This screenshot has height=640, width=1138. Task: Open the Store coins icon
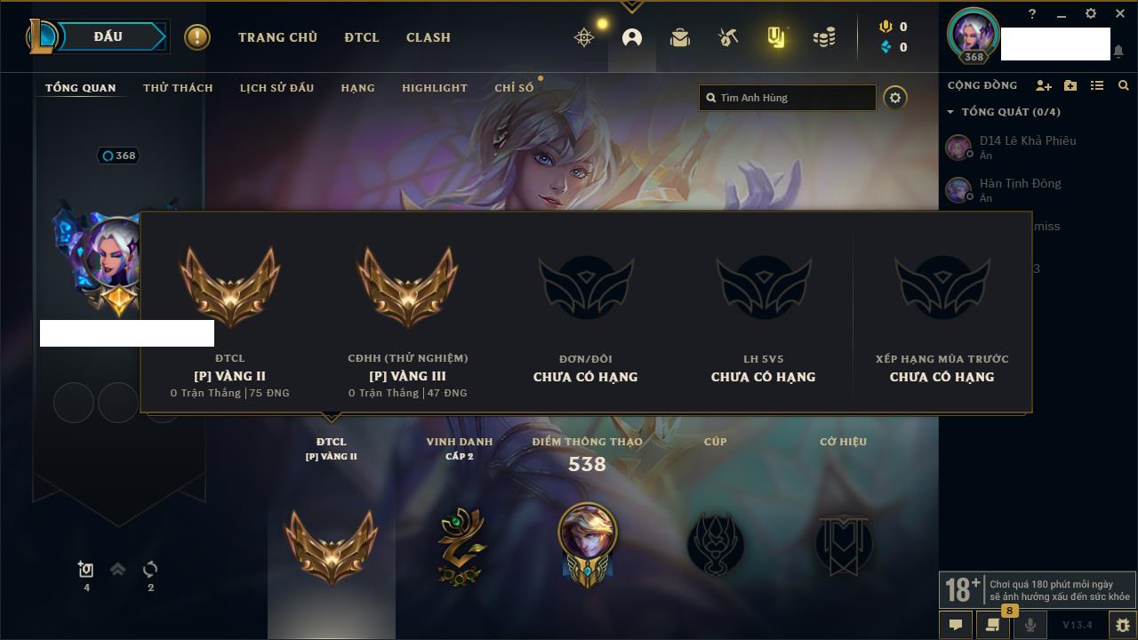point(824,37)
